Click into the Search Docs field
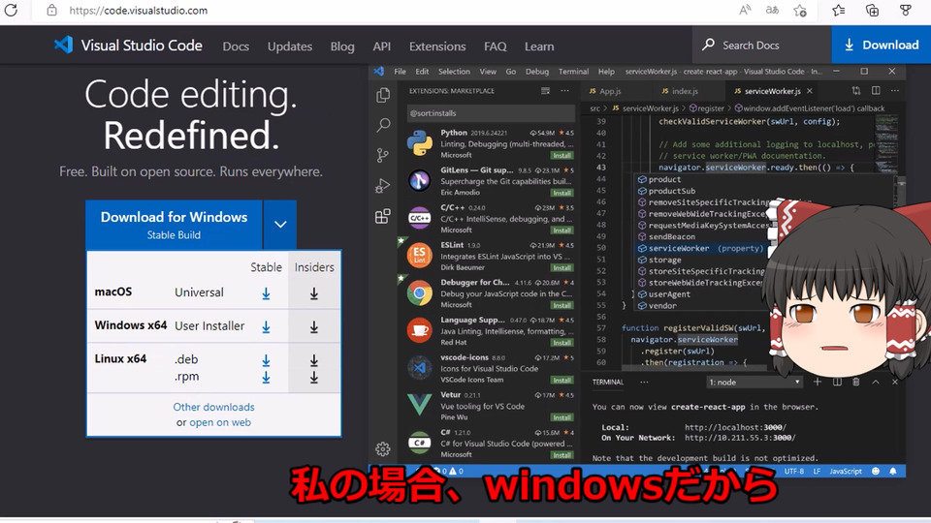The height and width of the screenshot is (523, 931). 762,46
